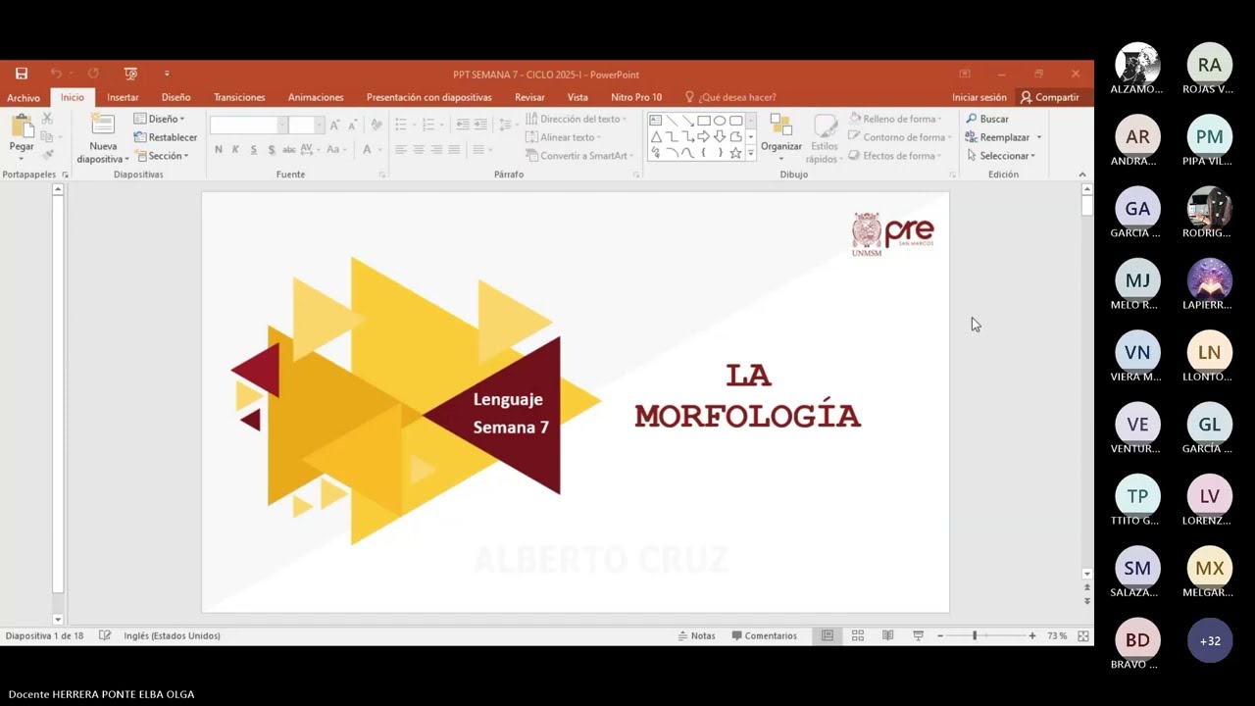Click Iniciar sesión link
Image resolution: width=1255 pixels, height=706 pixels.
click(x=979, y=97)
